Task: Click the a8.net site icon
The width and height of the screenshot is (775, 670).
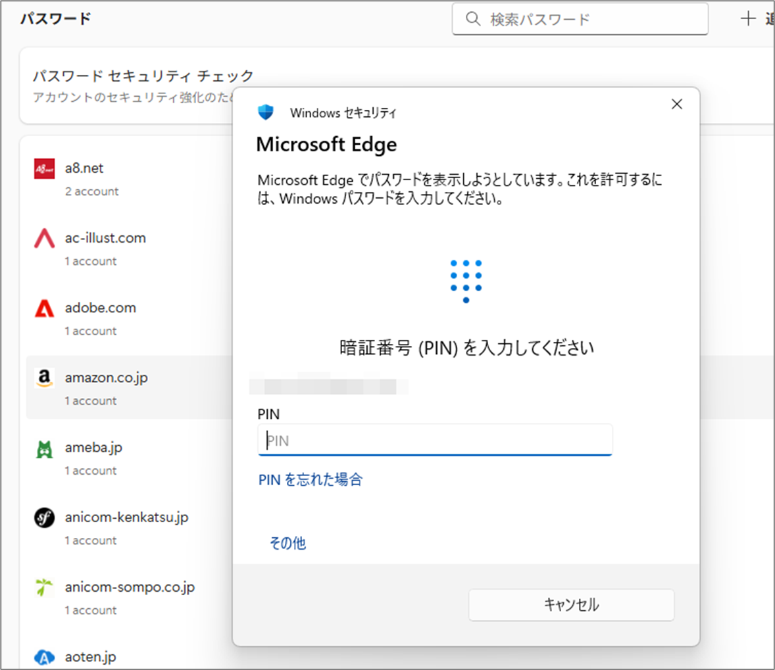Action: (43, 168)
